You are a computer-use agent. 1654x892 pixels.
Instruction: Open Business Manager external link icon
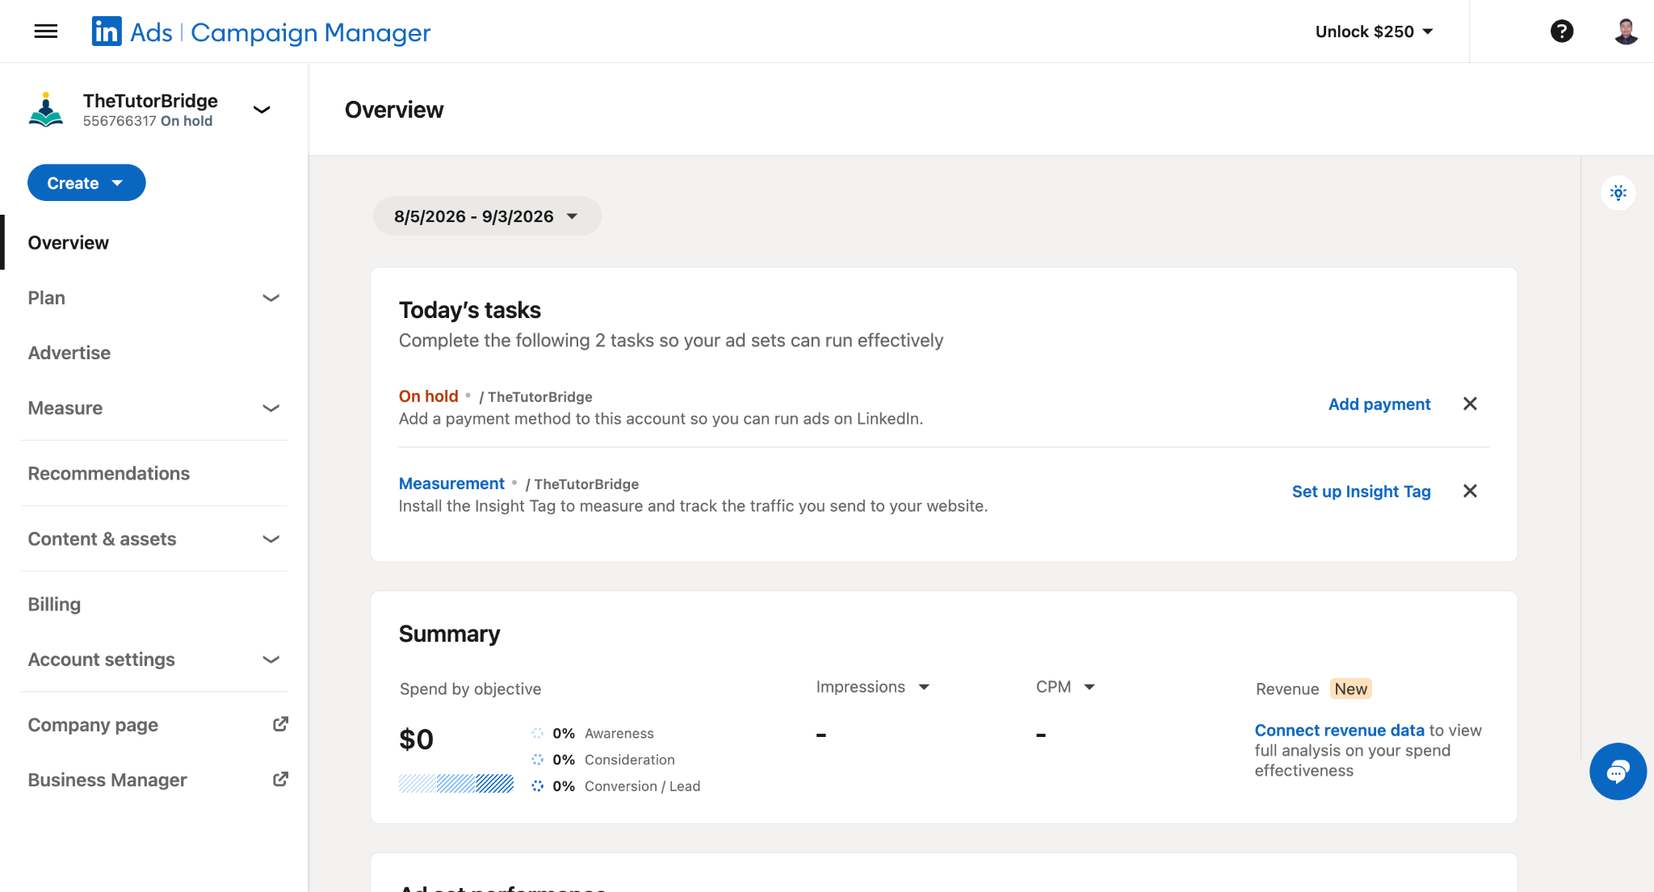click(280, 779)
